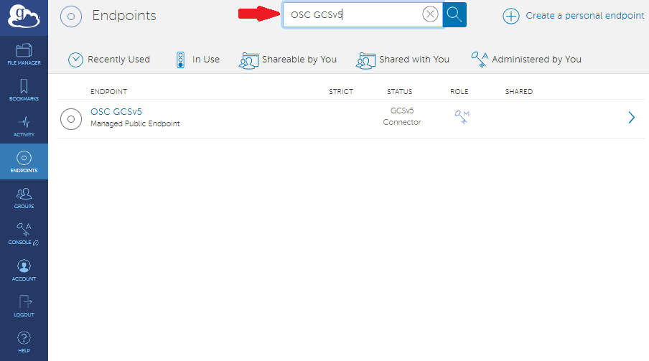Screen dimensions: 649x361
Task: Switch to Administered by You tab
Action: pyautogui.click(x=526, y=60)
